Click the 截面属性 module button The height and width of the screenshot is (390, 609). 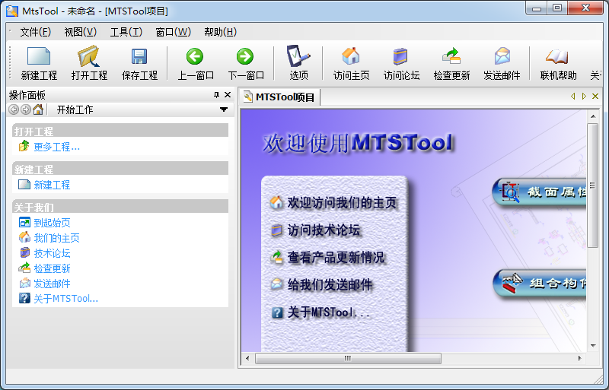pyautogui.click(x=539, y=192)
